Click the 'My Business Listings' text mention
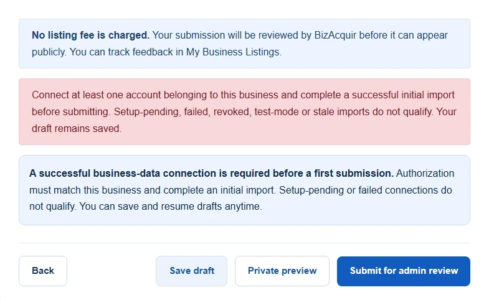This screenshot has width=489, height=300. pos(232,52)
